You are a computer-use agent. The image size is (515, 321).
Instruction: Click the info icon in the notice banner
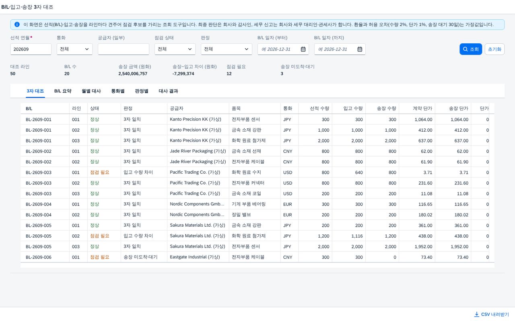(x=17, y=24)
